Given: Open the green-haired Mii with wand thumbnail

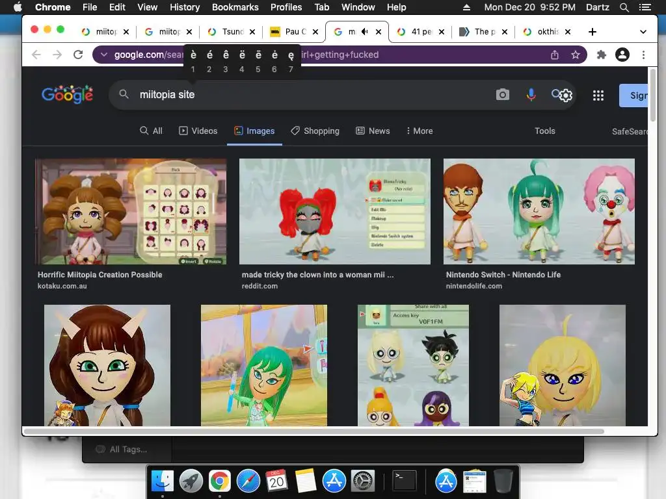Looking at the screenshot, I should 264,365.
